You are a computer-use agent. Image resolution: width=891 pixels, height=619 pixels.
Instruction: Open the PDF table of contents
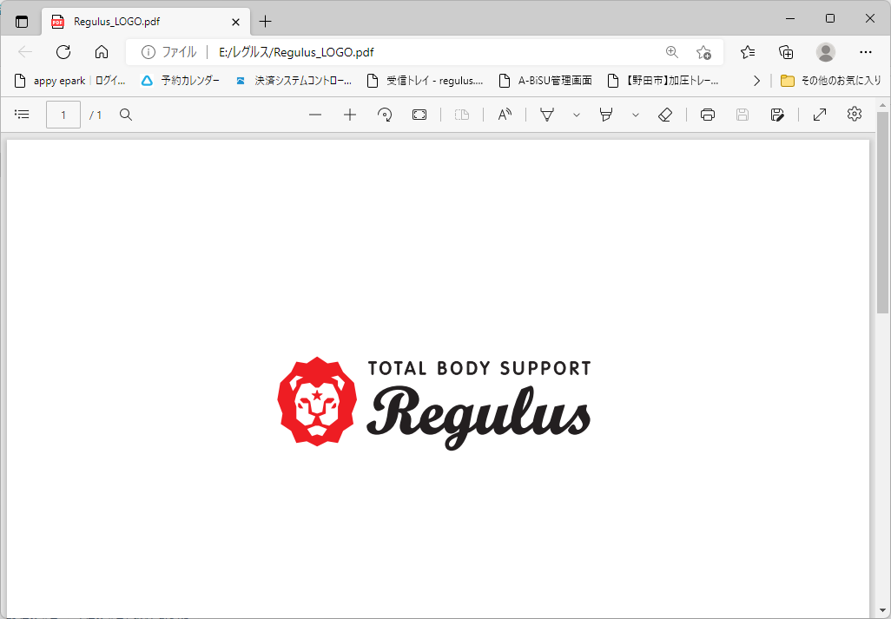point(23,115)
